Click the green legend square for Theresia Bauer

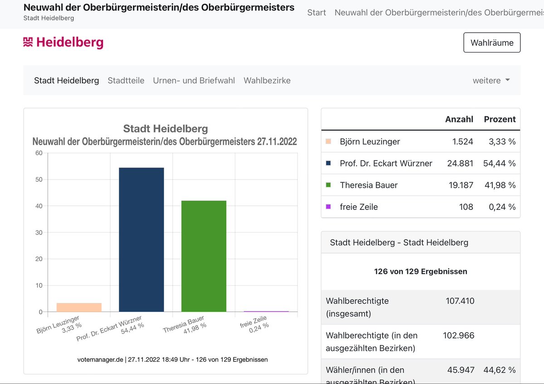[x=328, y=185]
